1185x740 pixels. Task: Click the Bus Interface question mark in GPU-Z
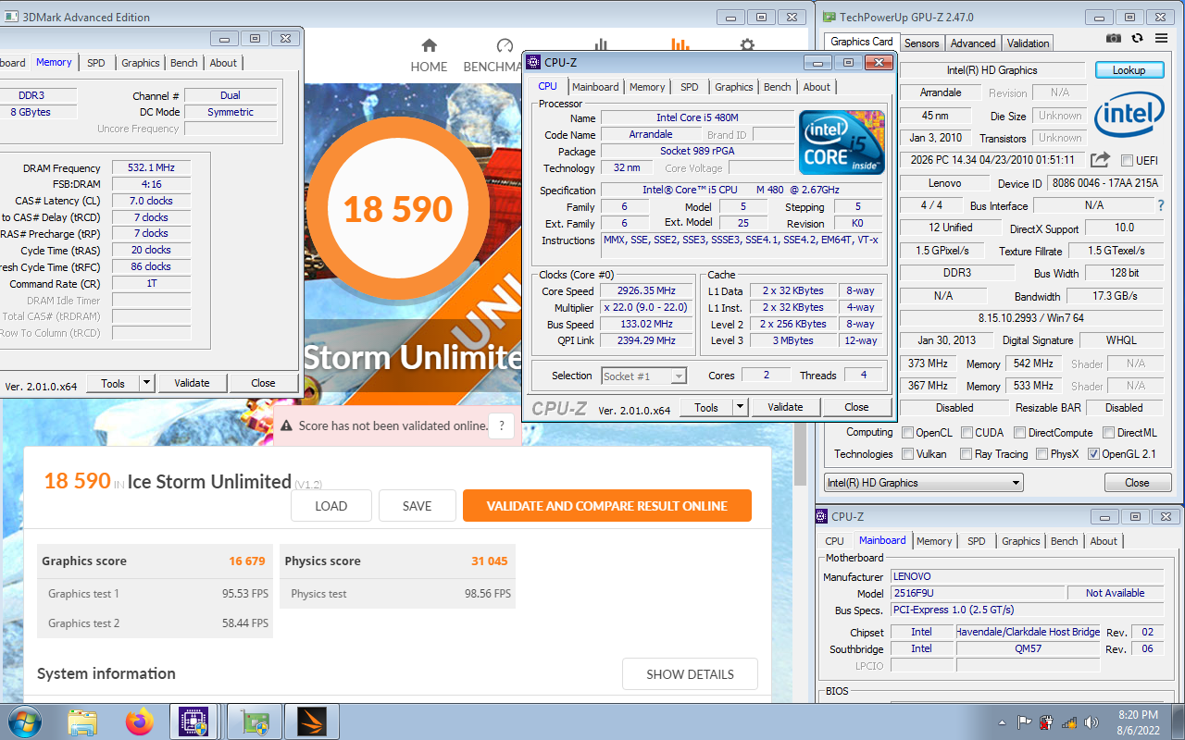[x=1161, y=205]
